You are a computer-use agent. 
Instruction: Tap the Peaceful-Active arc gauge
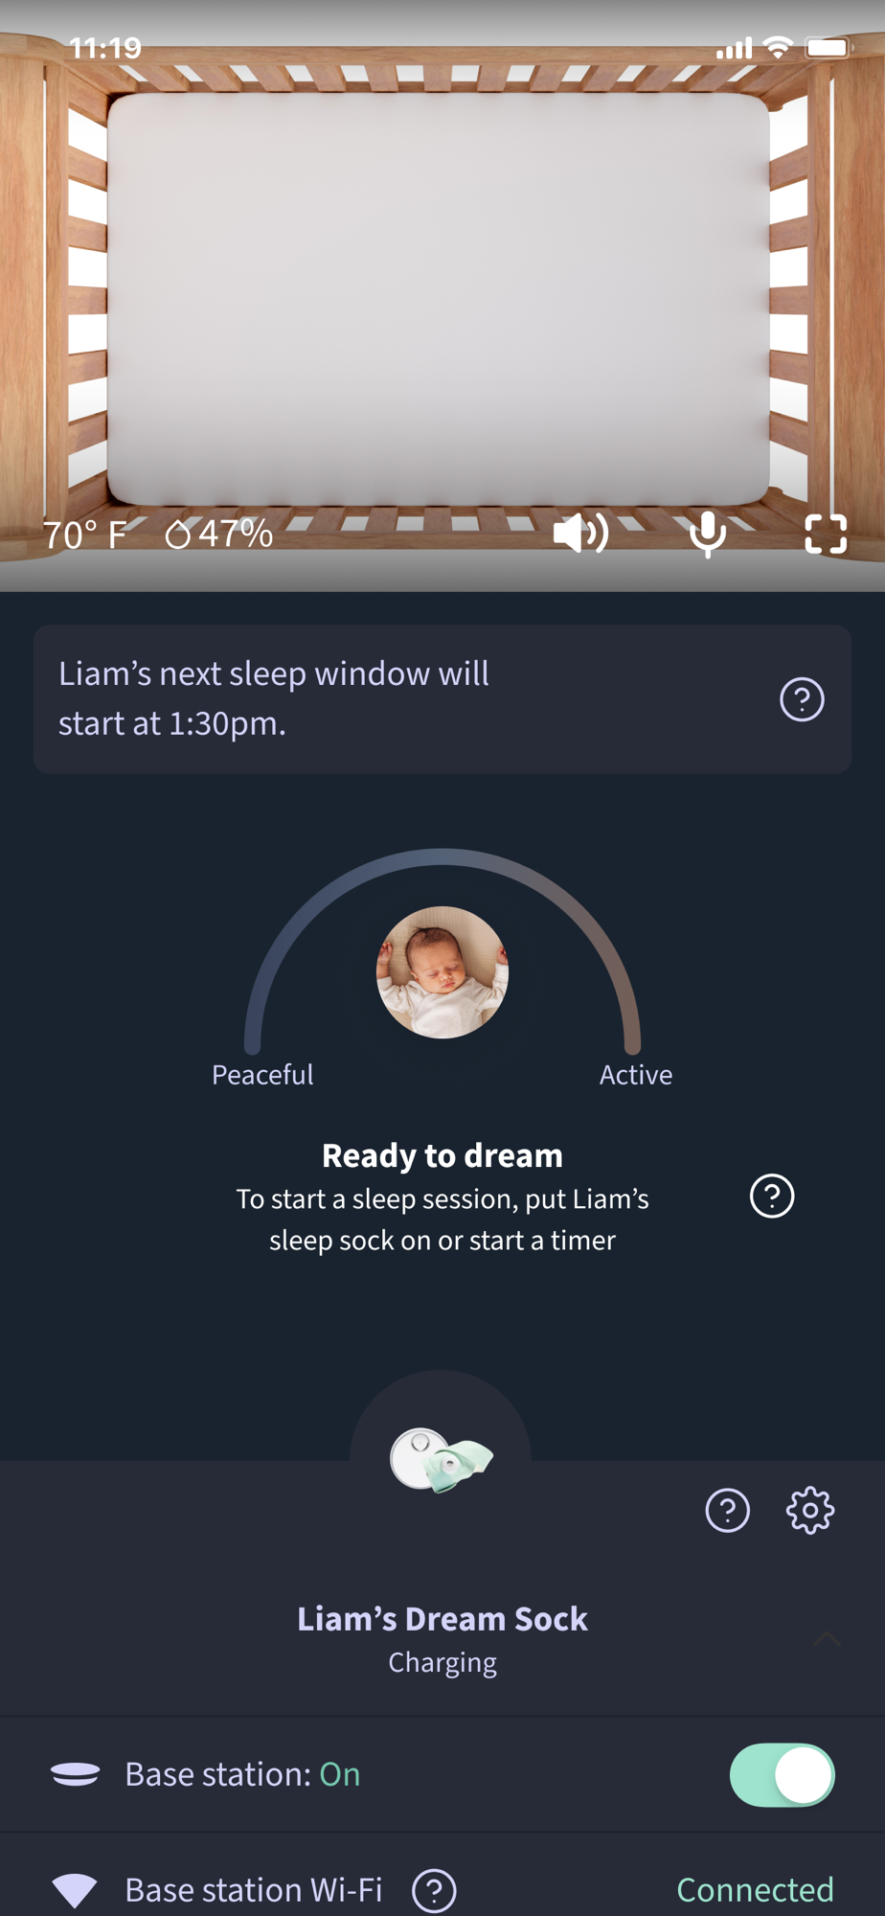tap(442, 950)
